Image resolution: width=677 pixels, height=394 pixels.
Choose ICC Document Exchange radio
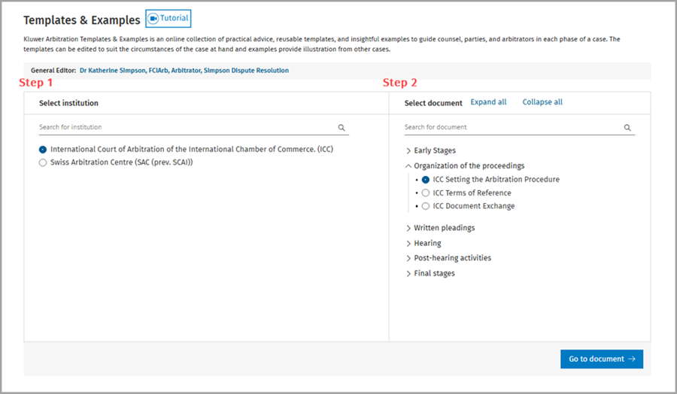[426, 206]
